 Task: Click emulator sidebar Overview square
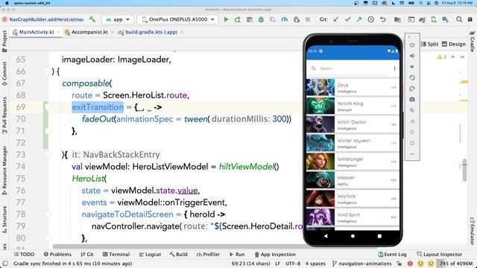[x=412, y=143]
